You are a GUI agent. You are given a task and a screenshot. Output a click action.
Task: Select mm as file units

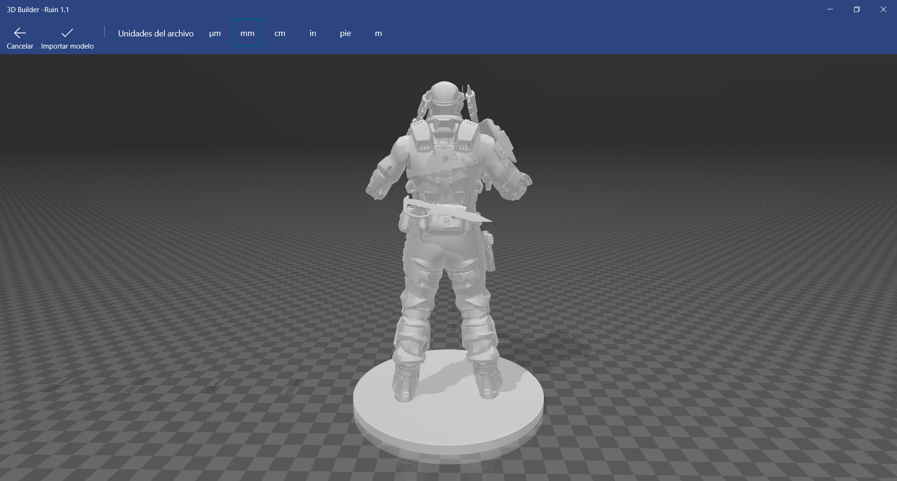point(247,33)
